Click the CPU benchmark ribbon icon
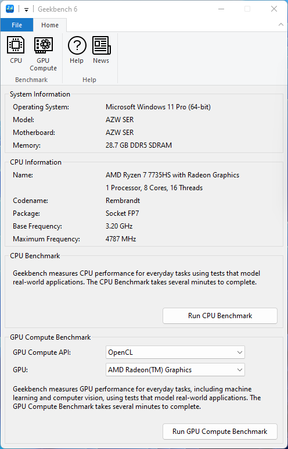 [x=16, y=45]
